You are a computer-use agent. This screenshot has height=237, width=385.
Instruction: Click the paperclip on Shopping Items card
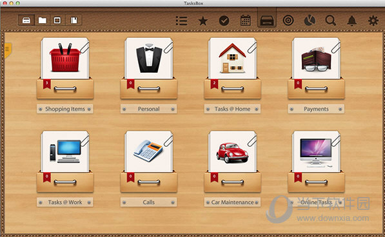point(84,47)
